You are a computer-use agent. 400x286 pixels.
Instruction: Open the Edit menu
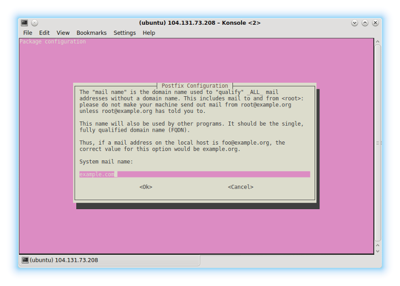click(44, 33)
